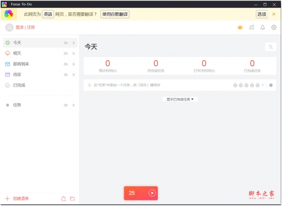This screenshot has height=206, width=282.
Task: Start the 25 minute pomodoro timer
Action: pos(152,193)
